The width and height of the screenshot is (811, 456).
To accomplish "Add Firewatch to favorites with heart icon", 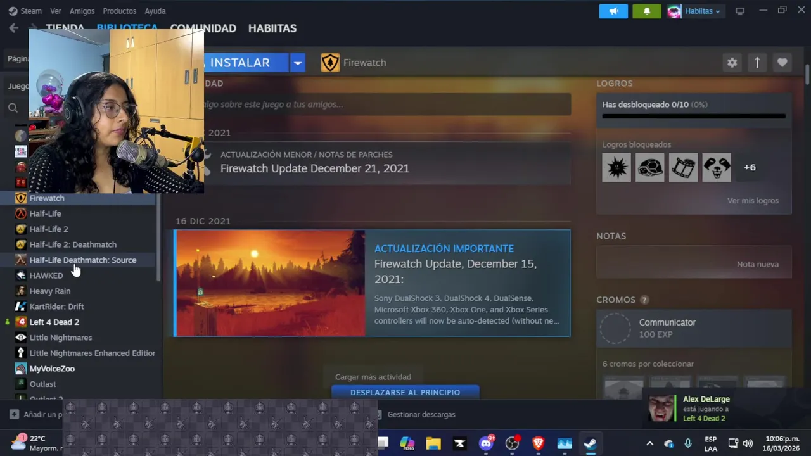I will coord(782,63).
